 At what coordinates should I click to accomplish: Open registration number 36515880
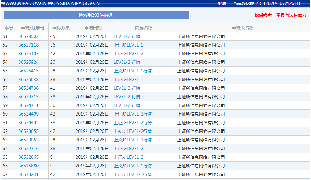click(x=28, y=166)
